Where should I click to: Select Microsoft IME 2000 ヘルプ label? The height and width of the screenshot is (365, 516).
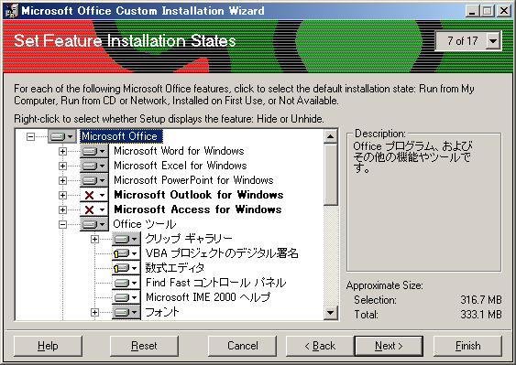click(x=208, y=297)
